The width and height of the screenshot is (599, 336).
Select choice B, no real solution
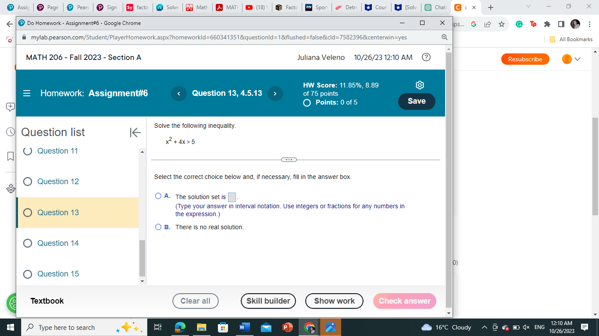158,227
